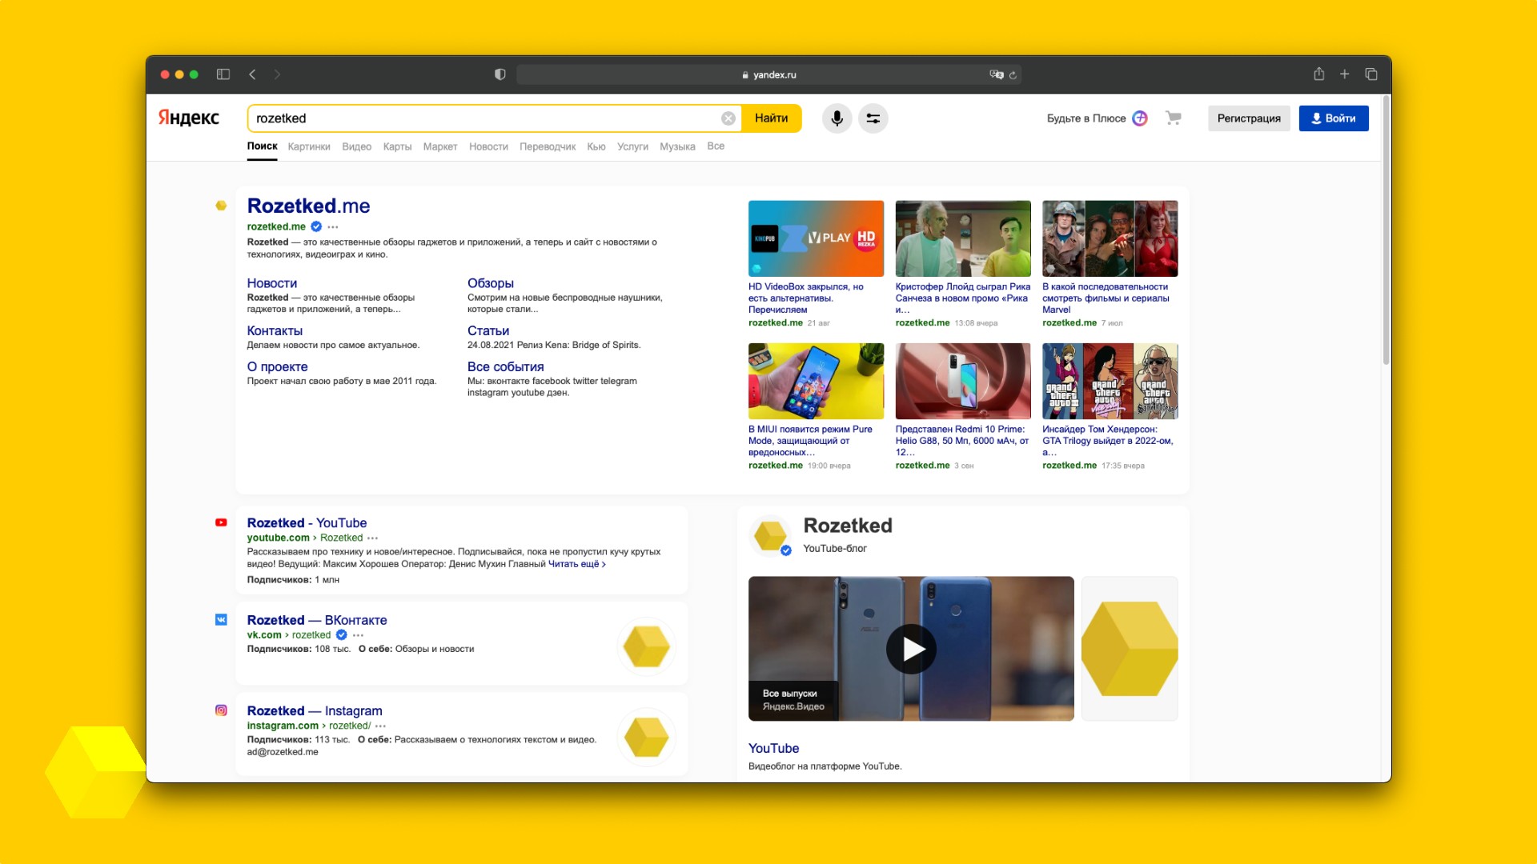The image size is (1537, 864).
Task: Click the yellow favicon beside Rozetked.me title
Action: (221, 206)
